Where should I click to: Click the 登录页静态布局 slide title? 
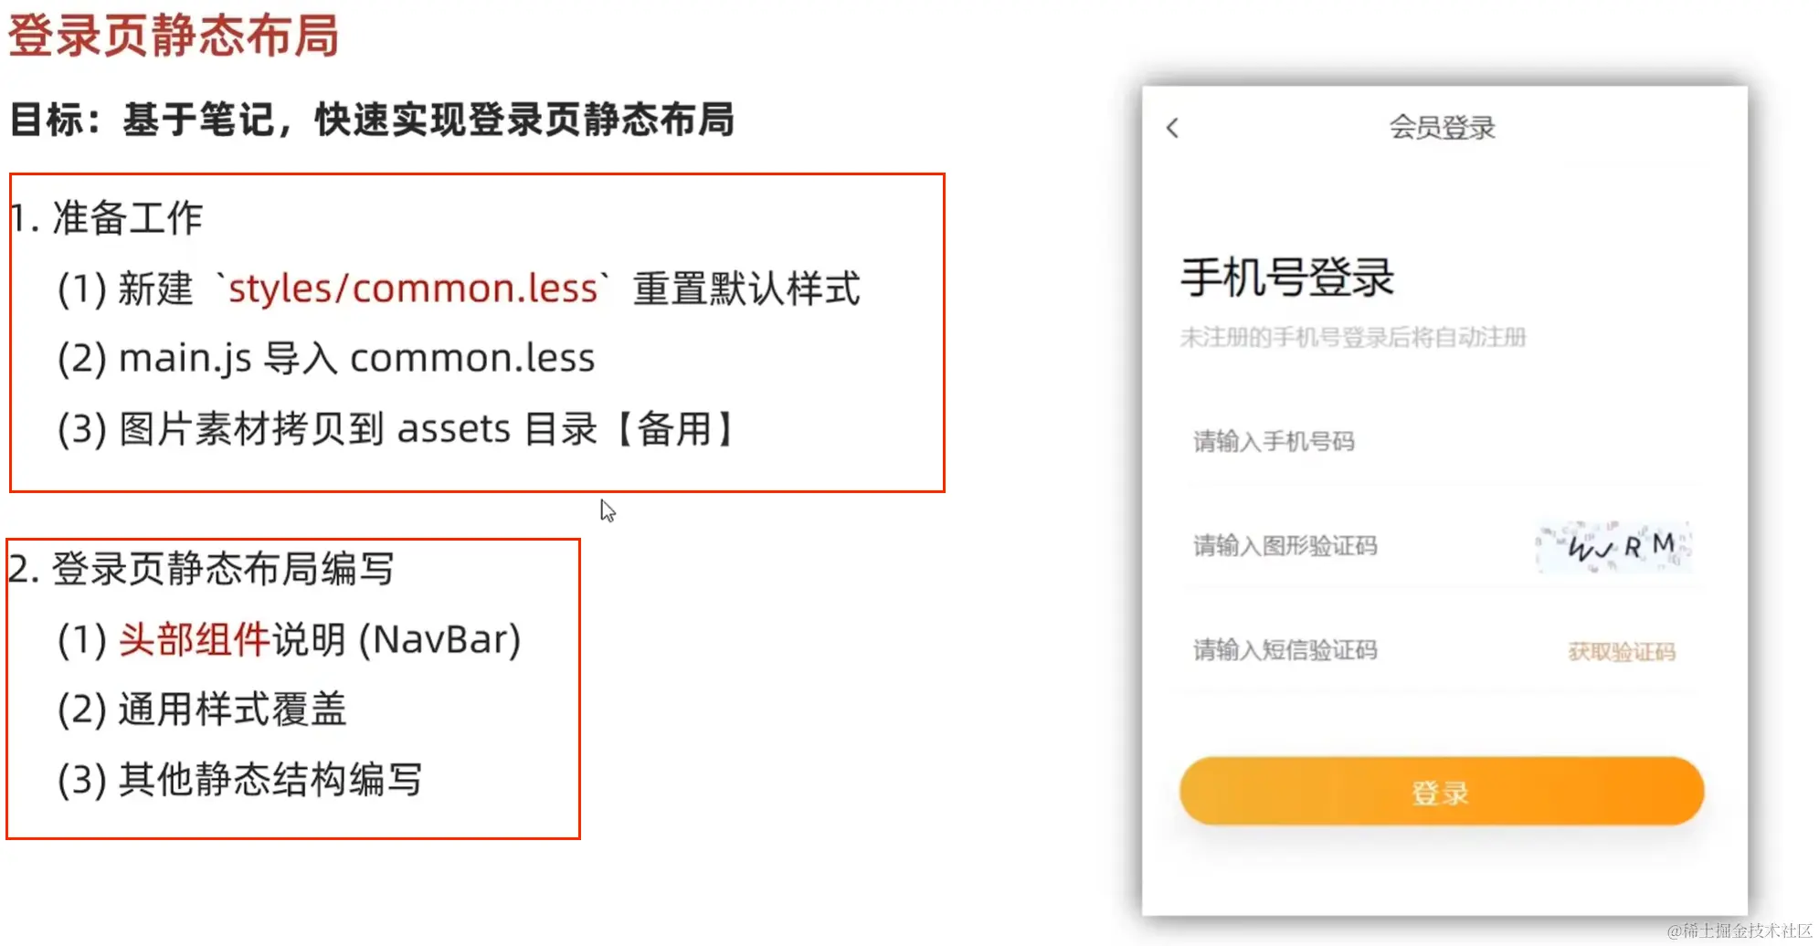pos(175,37)
